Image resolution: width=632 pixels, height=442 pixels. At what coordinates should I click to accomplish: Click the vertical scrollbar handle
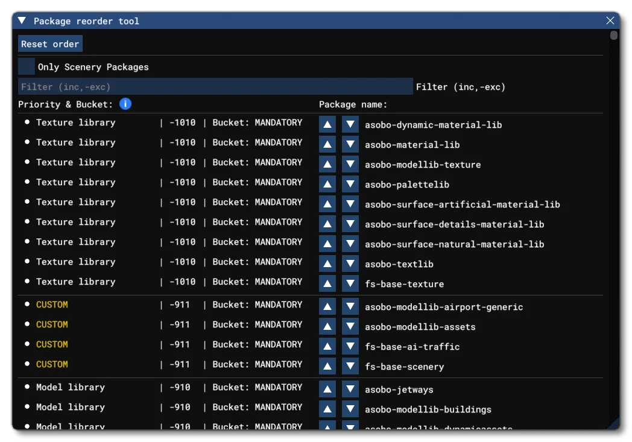pyautogui.click(x=614, y=36)
